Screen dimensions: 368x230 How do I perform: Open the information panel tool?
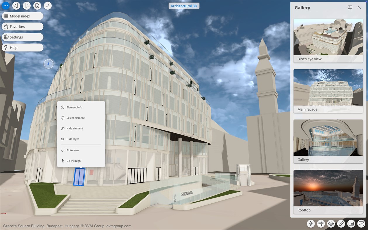351,224
